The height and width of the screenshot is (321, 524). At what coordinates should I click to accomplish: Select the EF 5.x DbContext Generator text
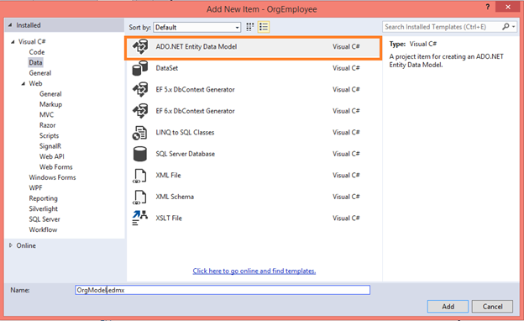point(195,90)
